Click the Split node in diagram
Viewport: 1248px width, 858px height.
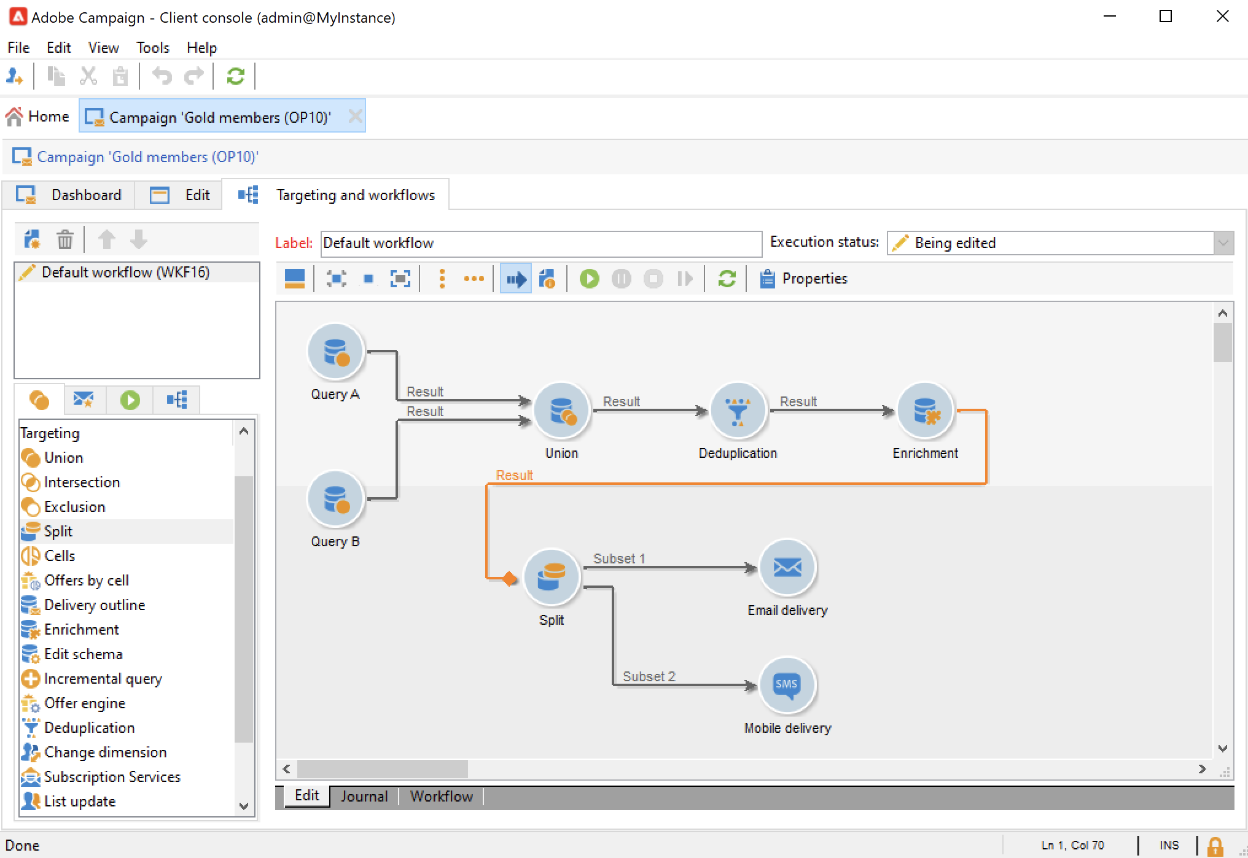pyautogui.click(x=551, y=577)
